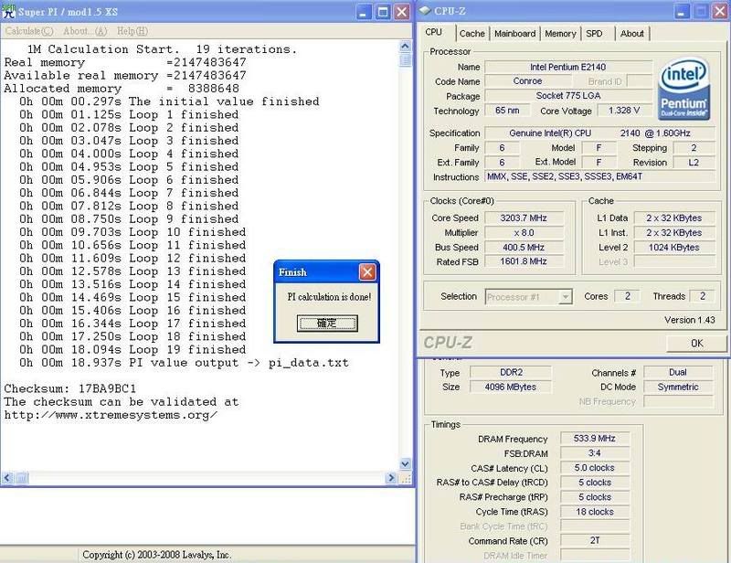Click the Super PI vertical scrollbar up arrow
Viewport: 731px width, 563px height.
pos(405,47)
